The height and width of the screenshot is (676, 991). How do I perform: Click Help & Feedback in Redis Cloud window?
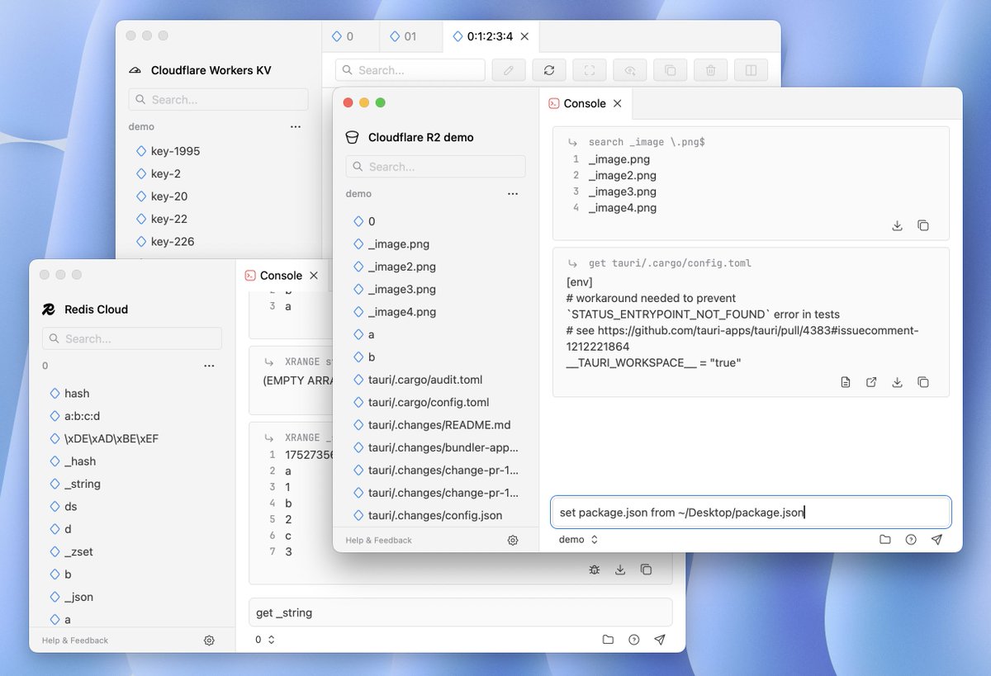75,640
